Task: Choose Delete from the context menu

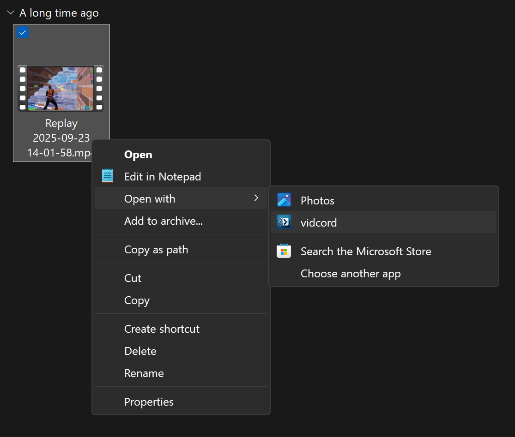Action: (181, 351)
